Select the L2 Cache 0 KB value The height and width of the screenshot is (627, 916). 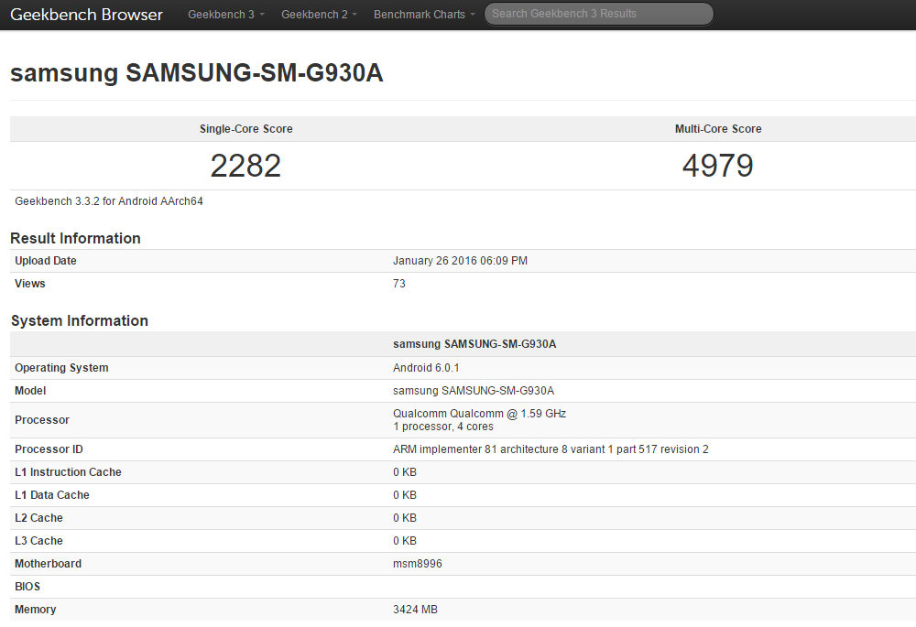click(x=405, y=518)
